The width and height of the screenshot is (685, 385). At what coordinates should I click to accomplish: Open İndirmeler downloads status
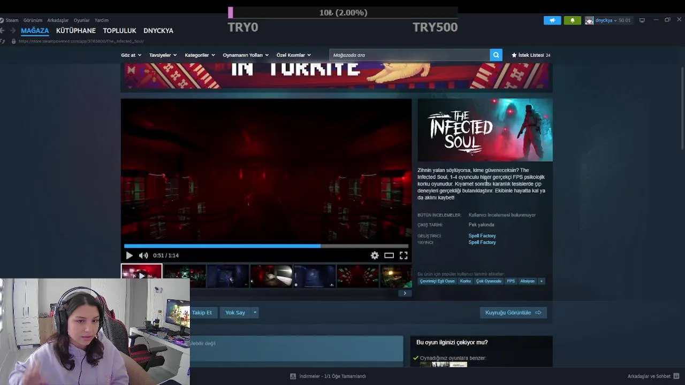pos(328,376)
